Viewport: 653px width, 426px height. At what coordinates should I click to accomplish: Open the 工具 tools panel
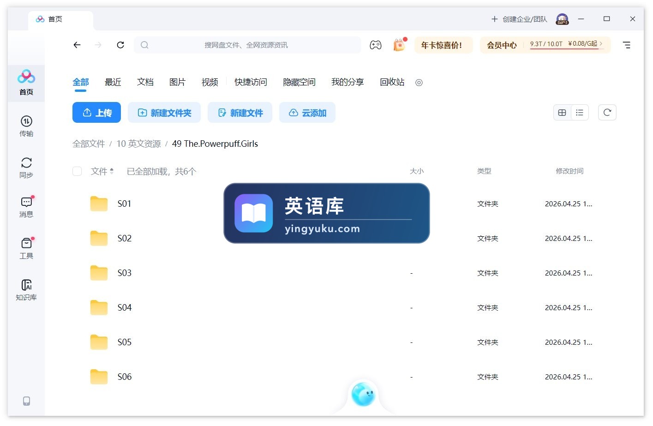pos(26,248)
